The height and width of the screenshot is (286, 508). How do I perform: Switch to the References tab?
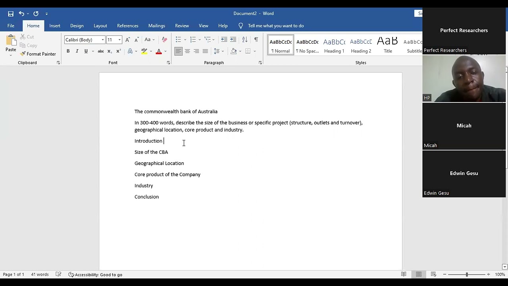[x=128, y=26]
